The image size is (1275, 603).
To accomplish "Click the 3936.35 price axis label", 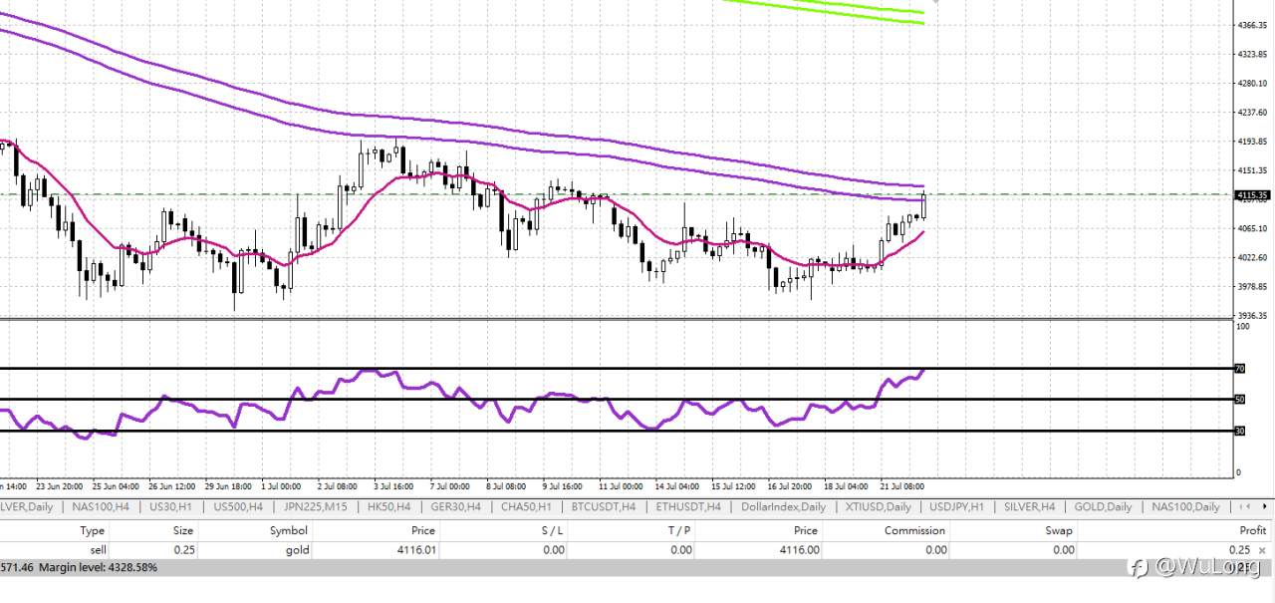I will click(1252, 315).
